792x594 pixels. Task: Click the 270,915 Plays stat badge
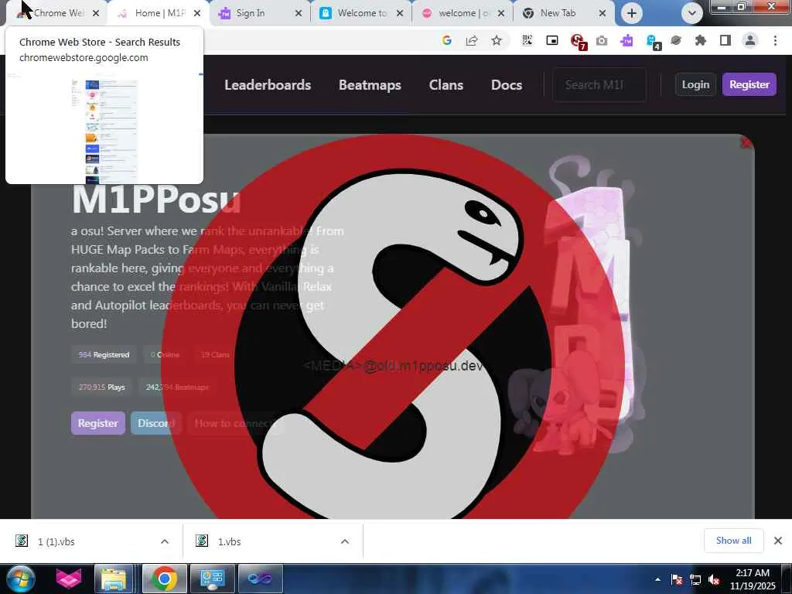[101, 387]
